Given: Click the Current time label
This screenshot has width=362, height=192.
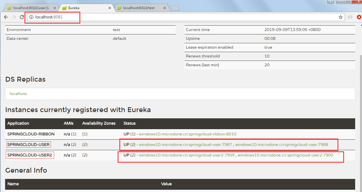Looking at the screenshot, I should pos(198,30).
